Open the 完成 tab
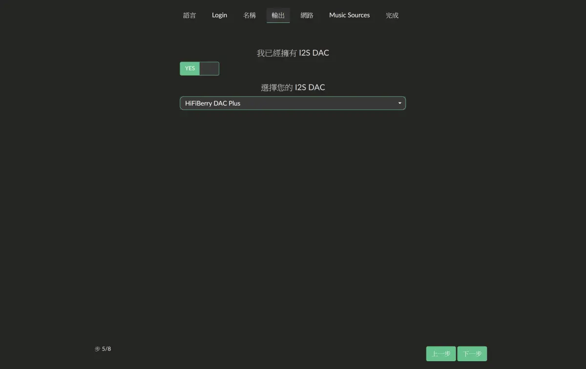This screenshot has height=369, width=586. coord(392,15)
